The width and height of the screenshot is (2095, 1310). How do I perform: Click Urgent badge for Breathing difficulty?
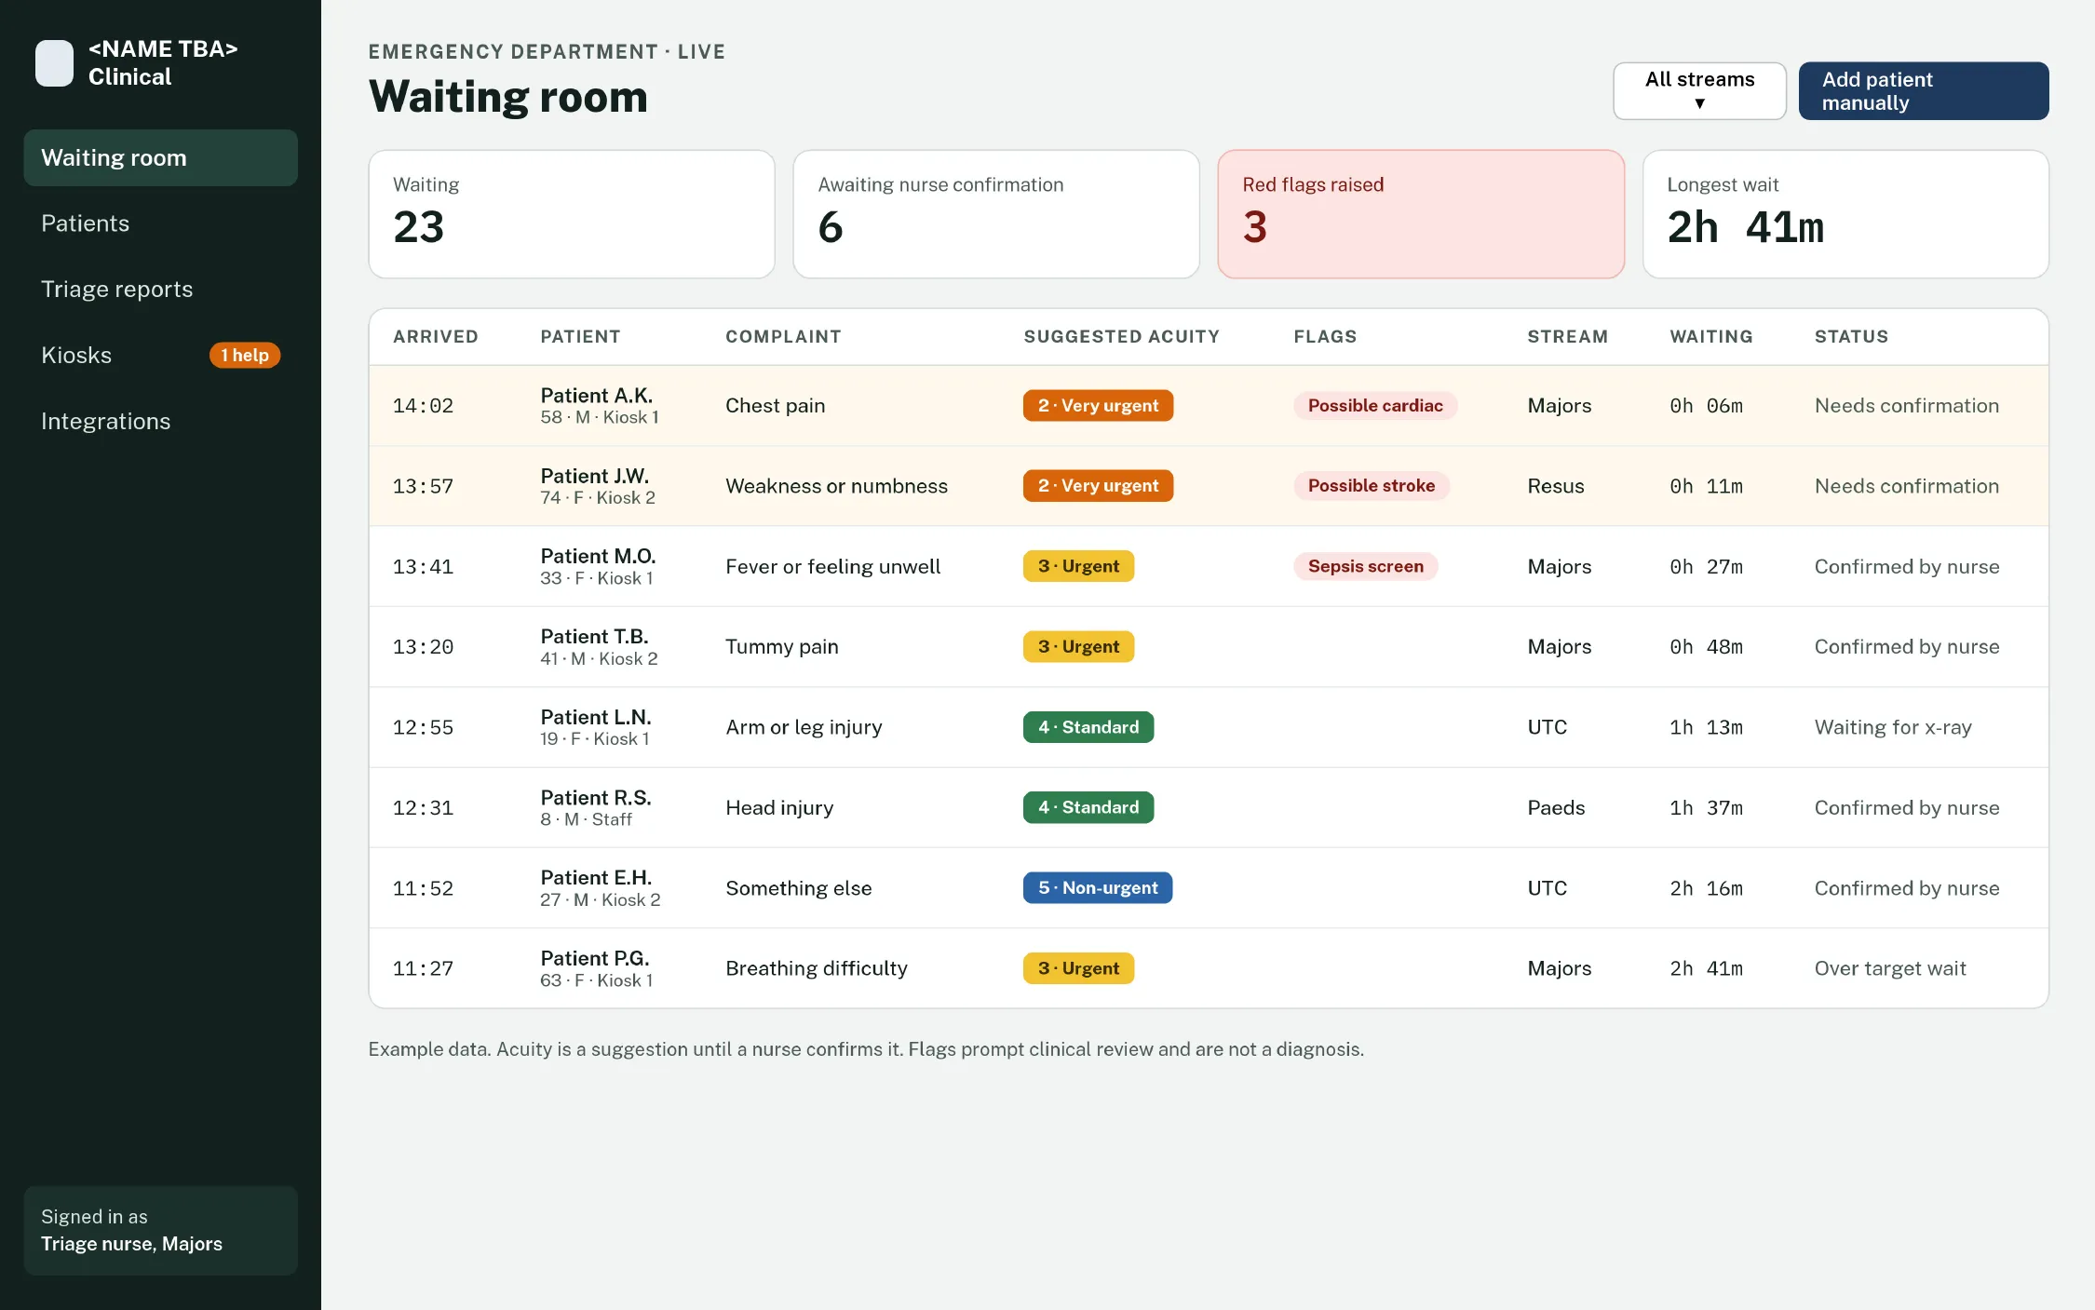coord(1078,968)
